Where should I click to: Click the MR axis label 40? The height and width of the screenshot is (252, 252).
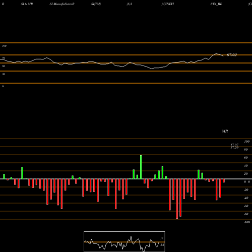(x=245, y=166)
